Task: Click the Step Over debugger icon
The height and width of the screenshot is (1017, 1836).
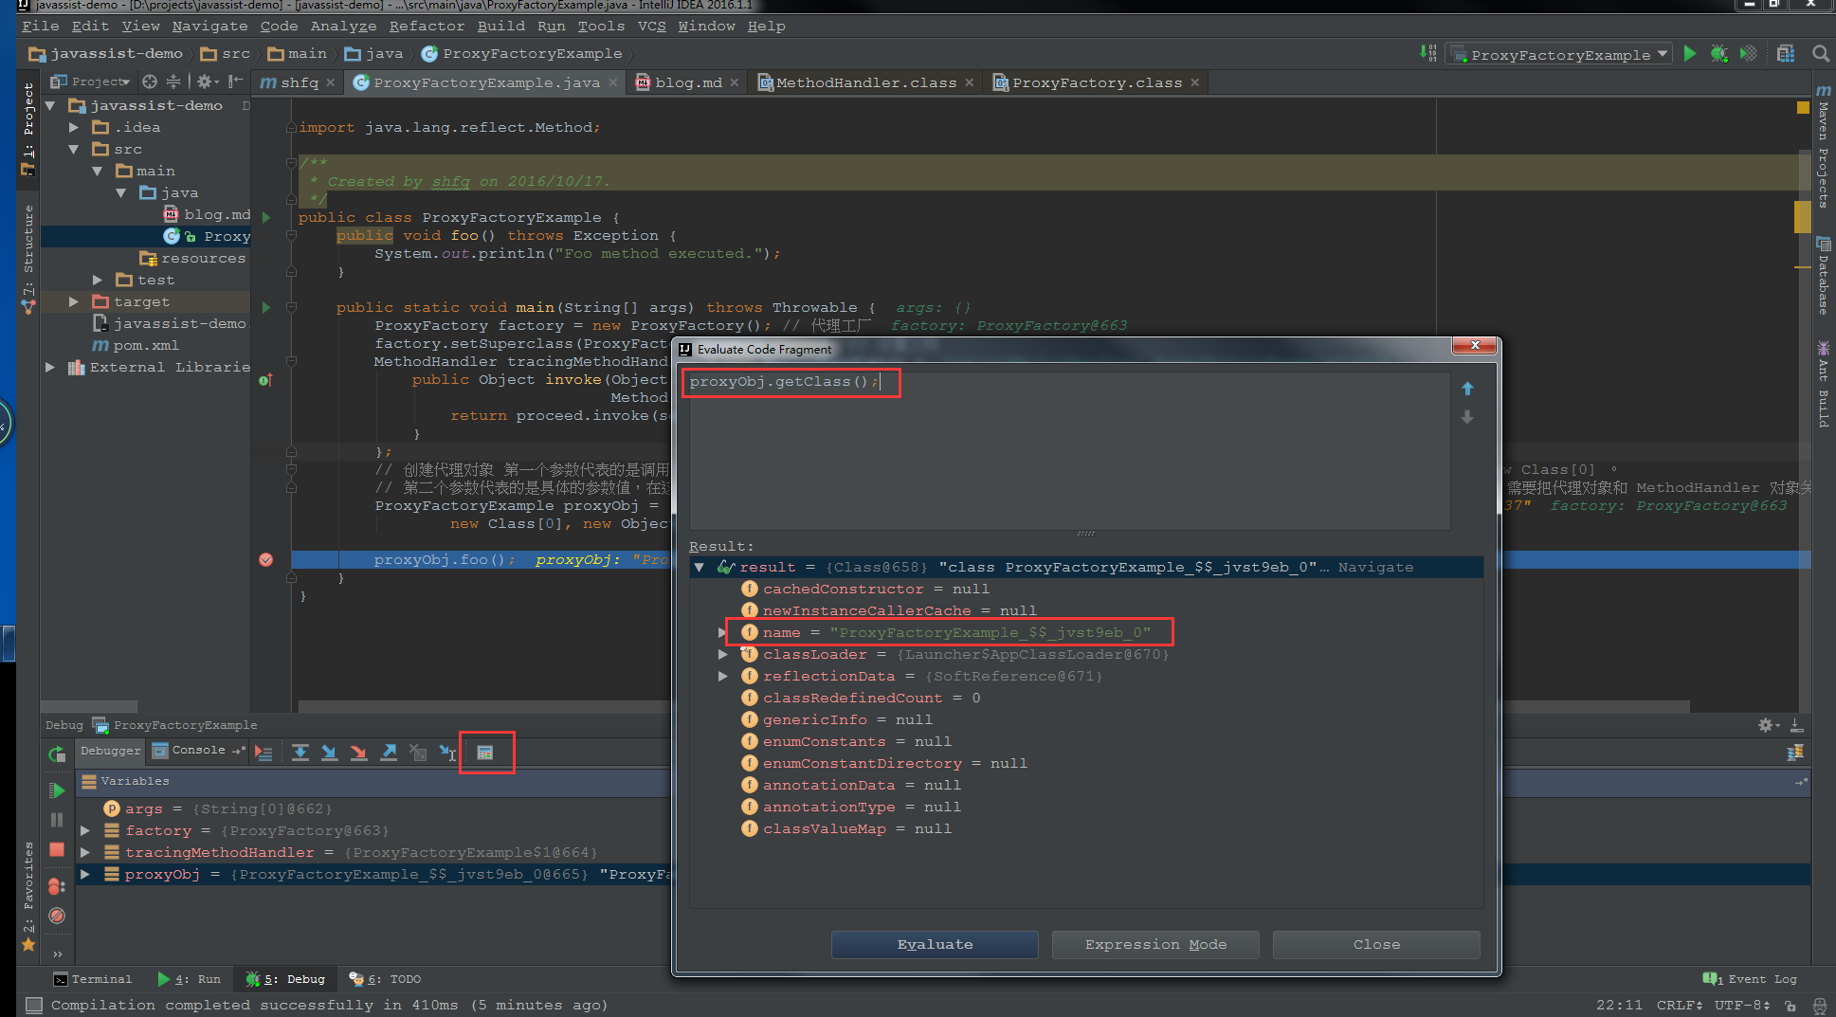Action: tap(300, 753)
